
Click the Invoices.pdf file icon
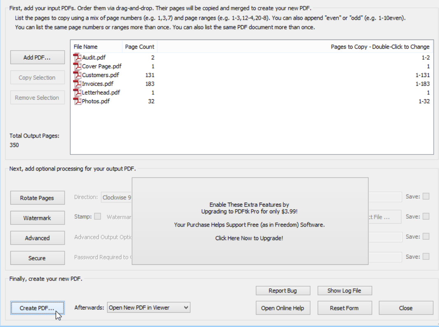[77, 84]
